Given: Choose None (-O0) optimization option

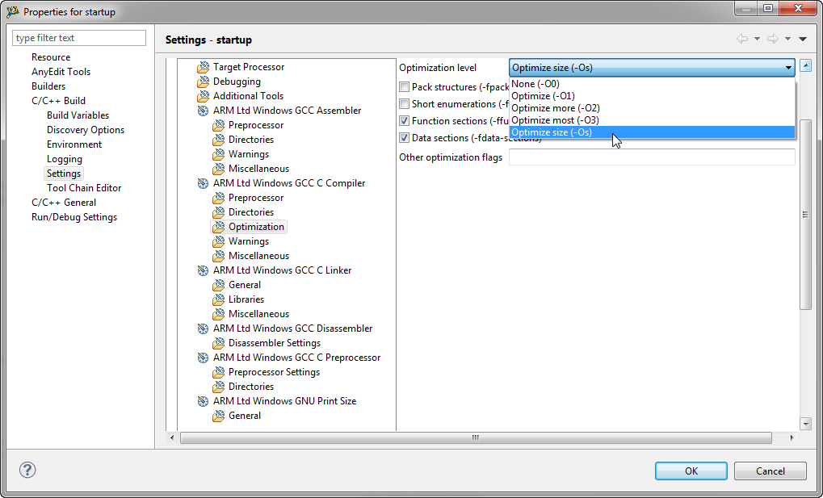Looking at the screenshot, I should 535,84.
